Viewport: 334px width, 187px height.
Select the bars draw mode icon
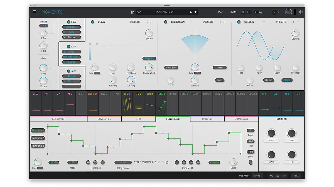184,162
